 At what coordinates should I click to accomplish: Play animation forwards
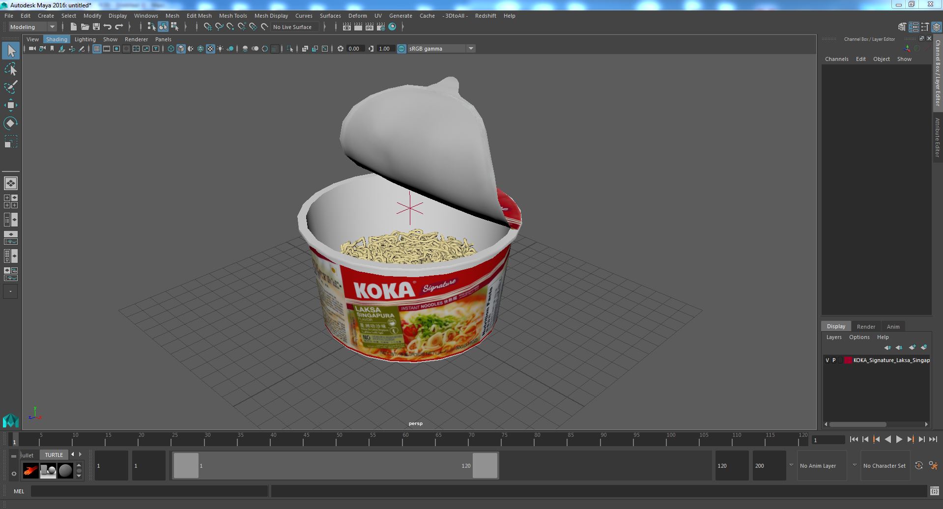(x=899, y=440)
